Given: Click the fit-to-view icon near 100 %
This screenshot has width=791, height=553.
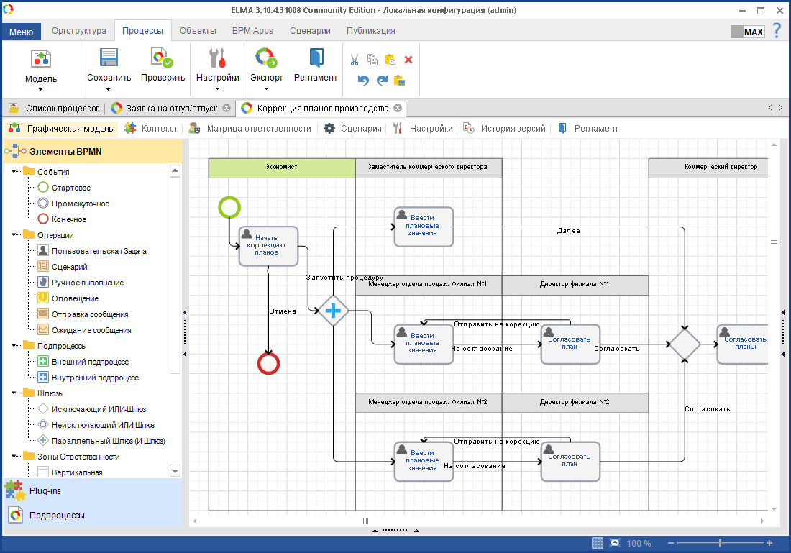Looking at the screenshot, I should tap(614, 543).
